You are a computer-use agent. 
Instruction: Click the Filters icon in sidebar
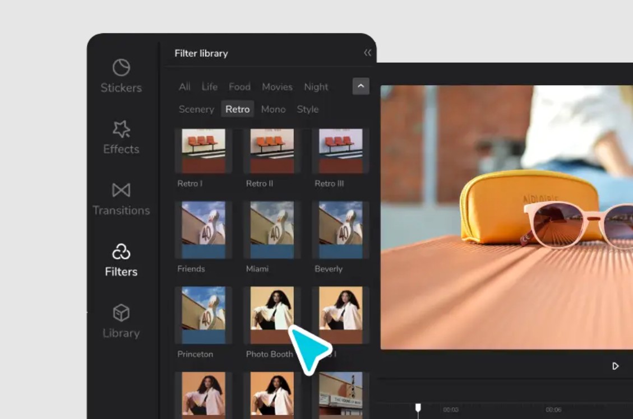[121, 252]
